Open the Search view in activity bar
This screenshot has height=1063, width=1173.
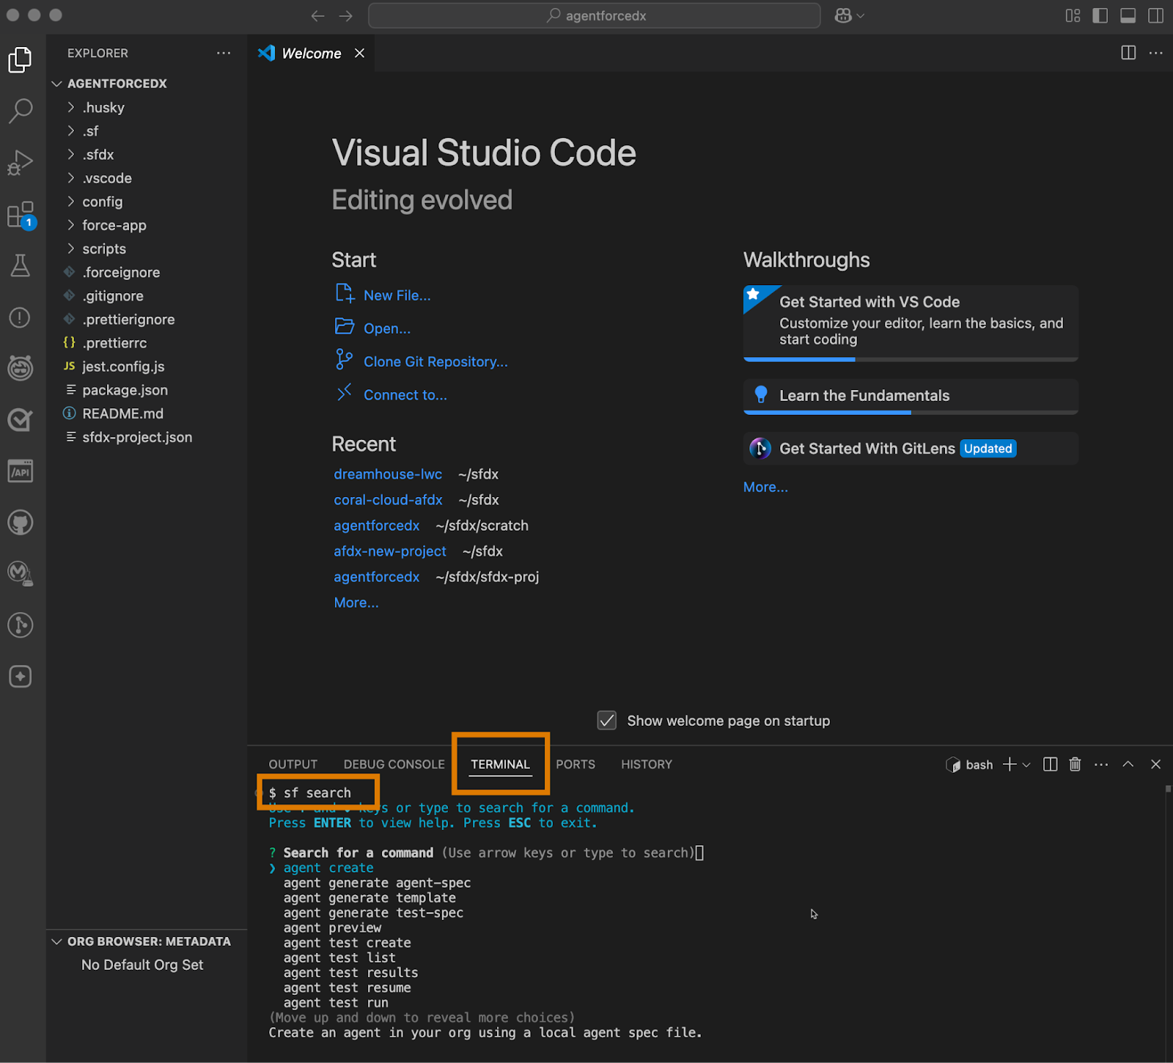tap(21, 111)
